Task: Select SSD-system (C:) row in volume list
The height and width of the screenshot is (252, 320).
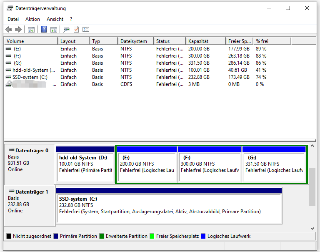Action: coord(29,77)
